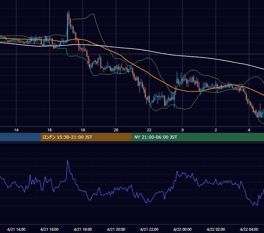Click the 16 hour label on price chart axis

(50, 130)
